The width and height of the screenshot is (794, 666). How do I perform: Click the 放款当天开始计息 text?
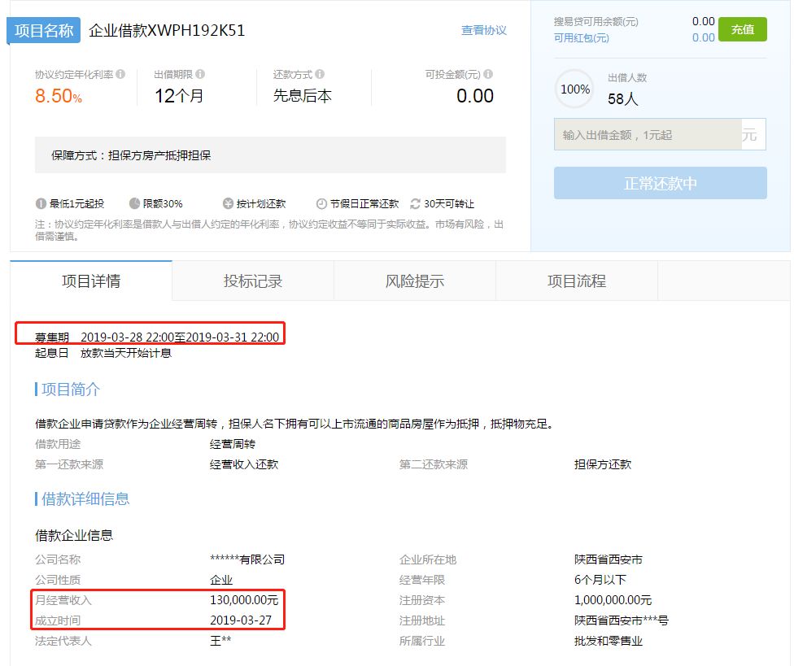point(126,353)
